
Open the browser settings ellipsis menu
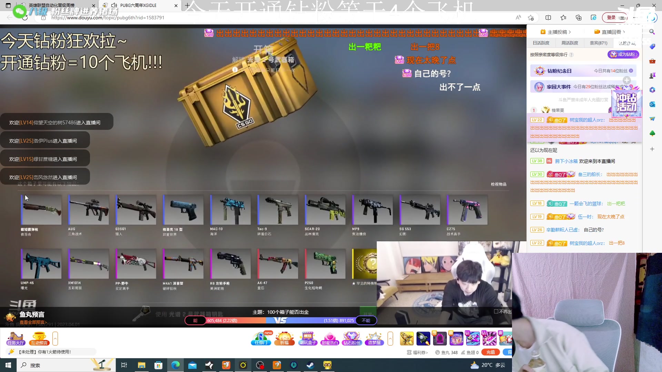coord(635,18)
